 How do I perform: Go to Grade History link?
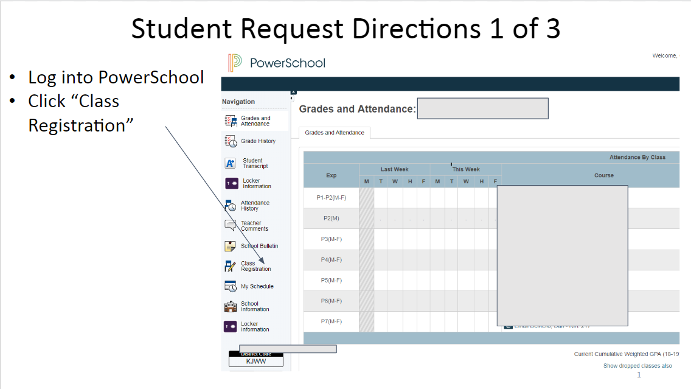pyautogui.click(x=259, y=141)
